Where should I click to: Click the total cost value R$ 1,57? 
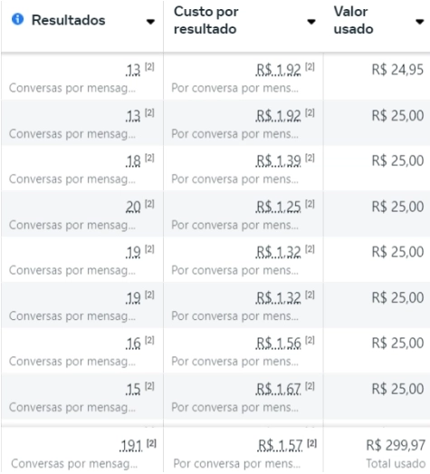pos(280,446)
